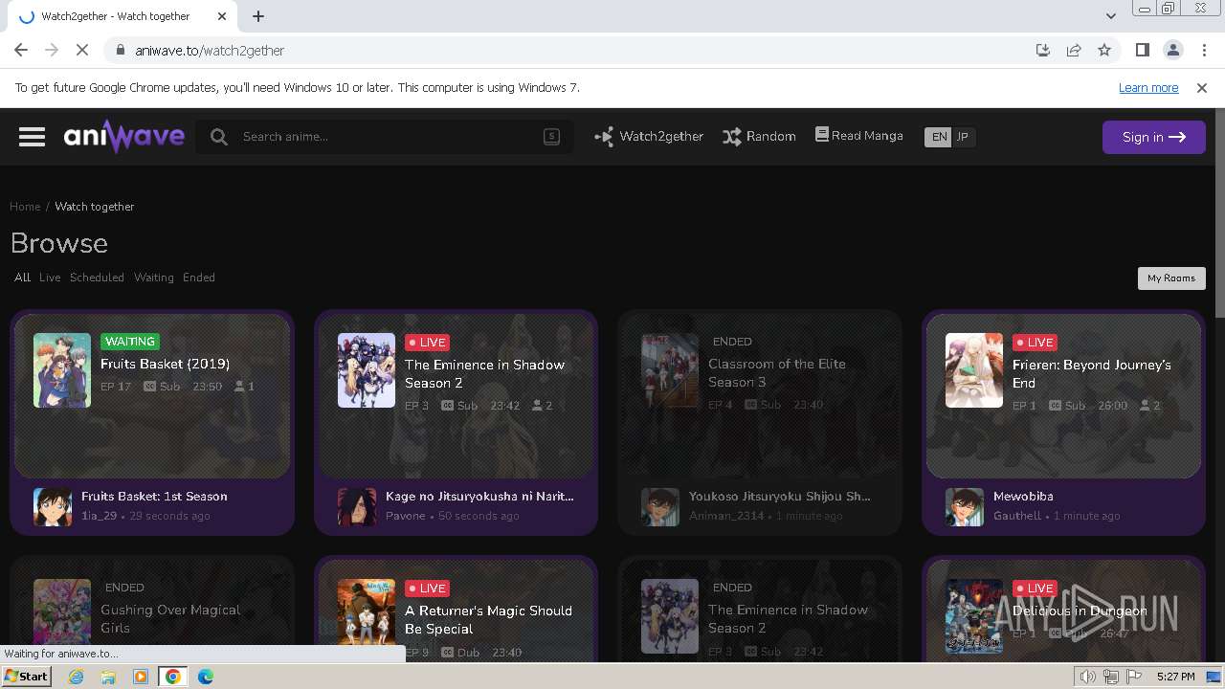Open Youkoso Jitsuryoku Shijou room title
The height and width of the screenshot is (689, 1225).
coord(780,497)
